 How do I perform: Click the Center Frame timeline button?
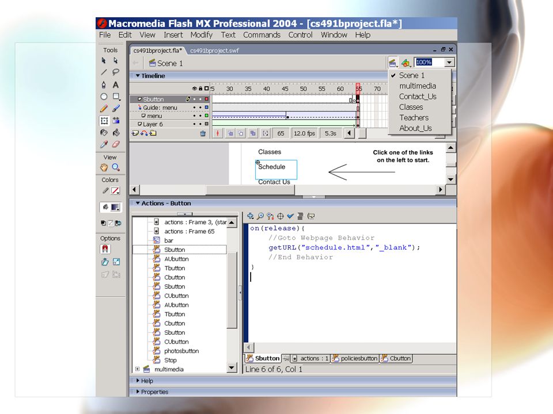(218, 133)
